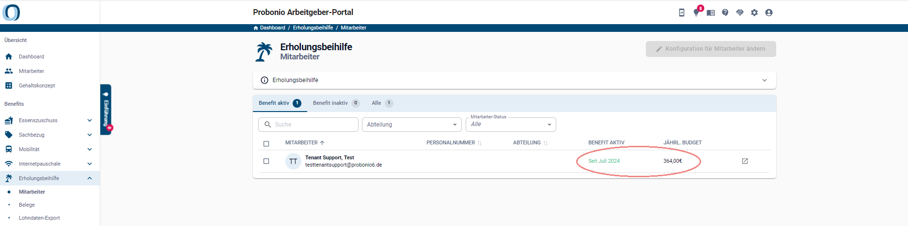Select Mitarbeiter under Erholungsbeihilfe in sidebar
Image resolution: width=908 pixels, height=226 pixels.
coord(32,192)
